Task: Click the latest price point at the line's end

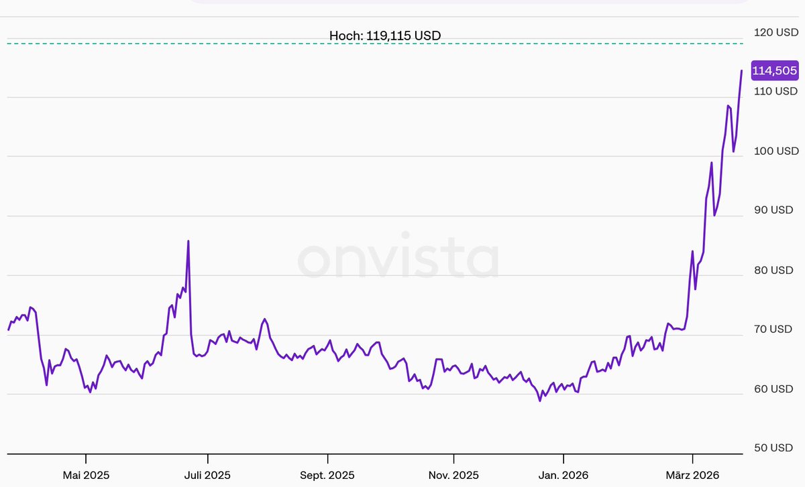Action: point(741,70)
